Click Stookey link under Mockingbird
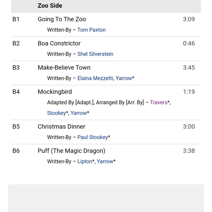 tap(56, 113)
